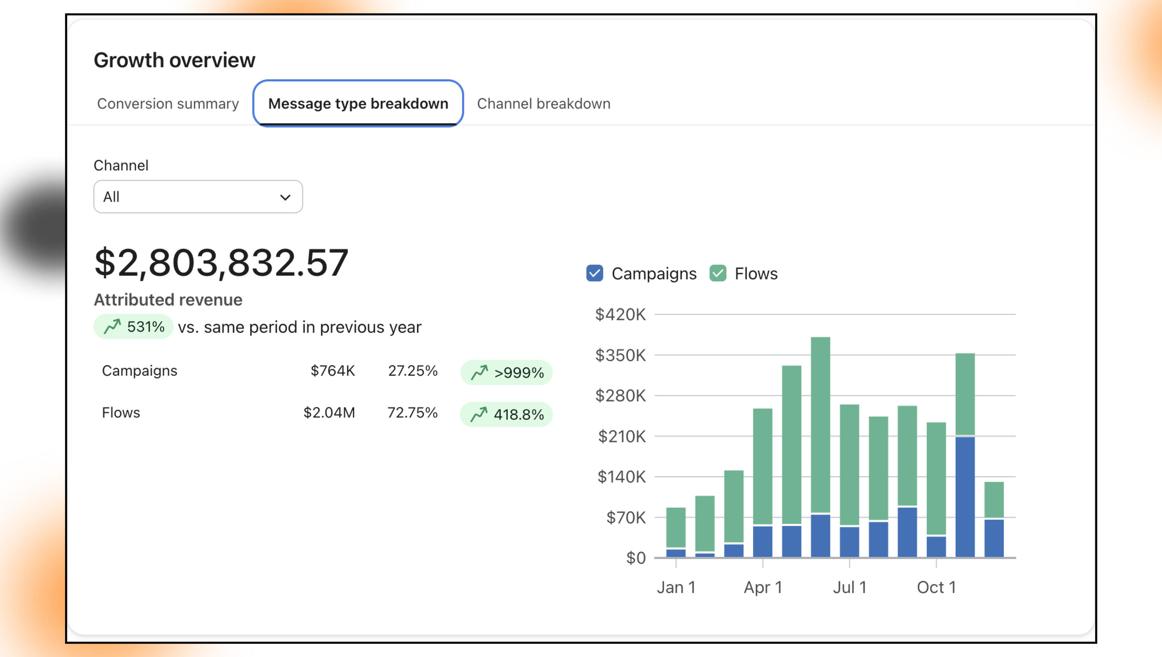Click the Oct 1 axis label
The height and width of the screenshot is (657, 1162).
click(936, 587)
